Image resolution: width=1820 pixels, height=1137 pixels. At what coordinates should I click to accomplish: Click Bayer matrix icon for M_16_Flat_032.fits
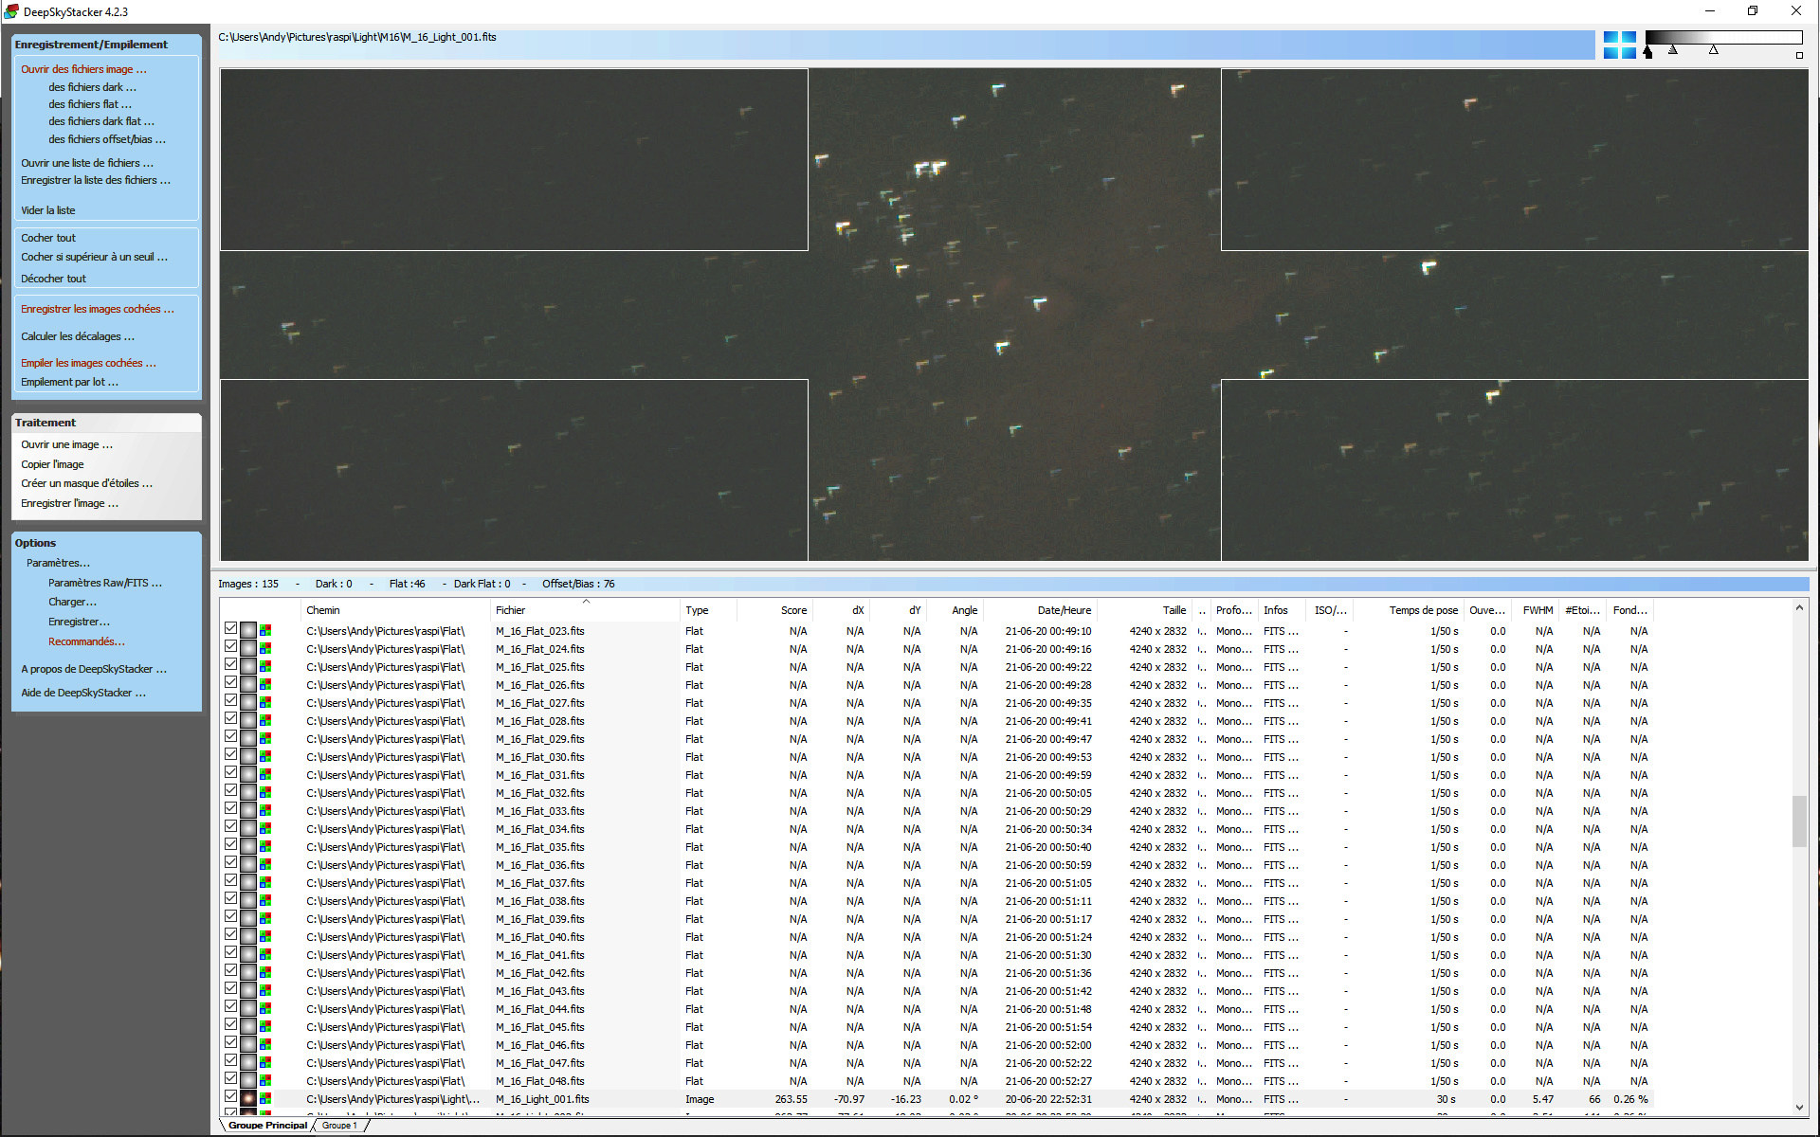tap(265, 793)
